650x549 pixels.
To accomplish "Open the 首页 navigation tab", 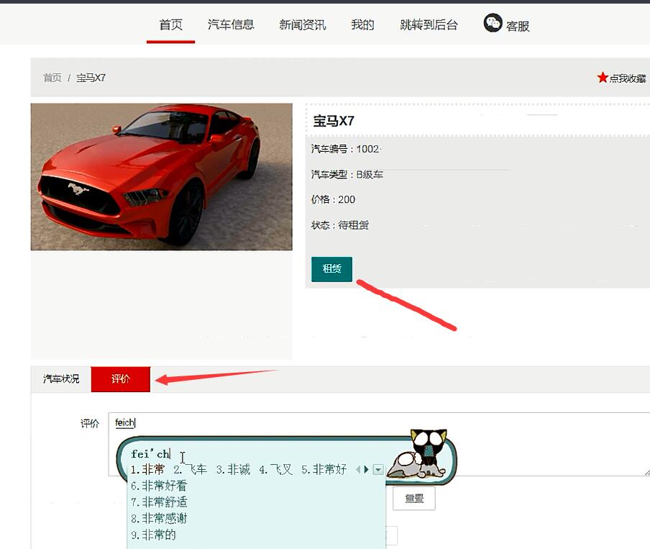I will (x=171, y=25).
